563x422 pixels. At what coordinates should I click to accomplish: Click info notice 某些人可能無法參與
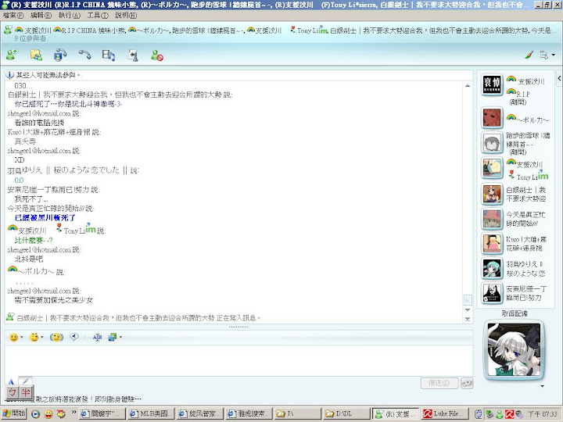[x=48, y=75]
